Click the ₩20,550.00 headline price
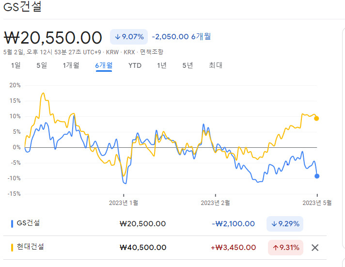This screenshot has height=267, width=345. tap(53, 38)
